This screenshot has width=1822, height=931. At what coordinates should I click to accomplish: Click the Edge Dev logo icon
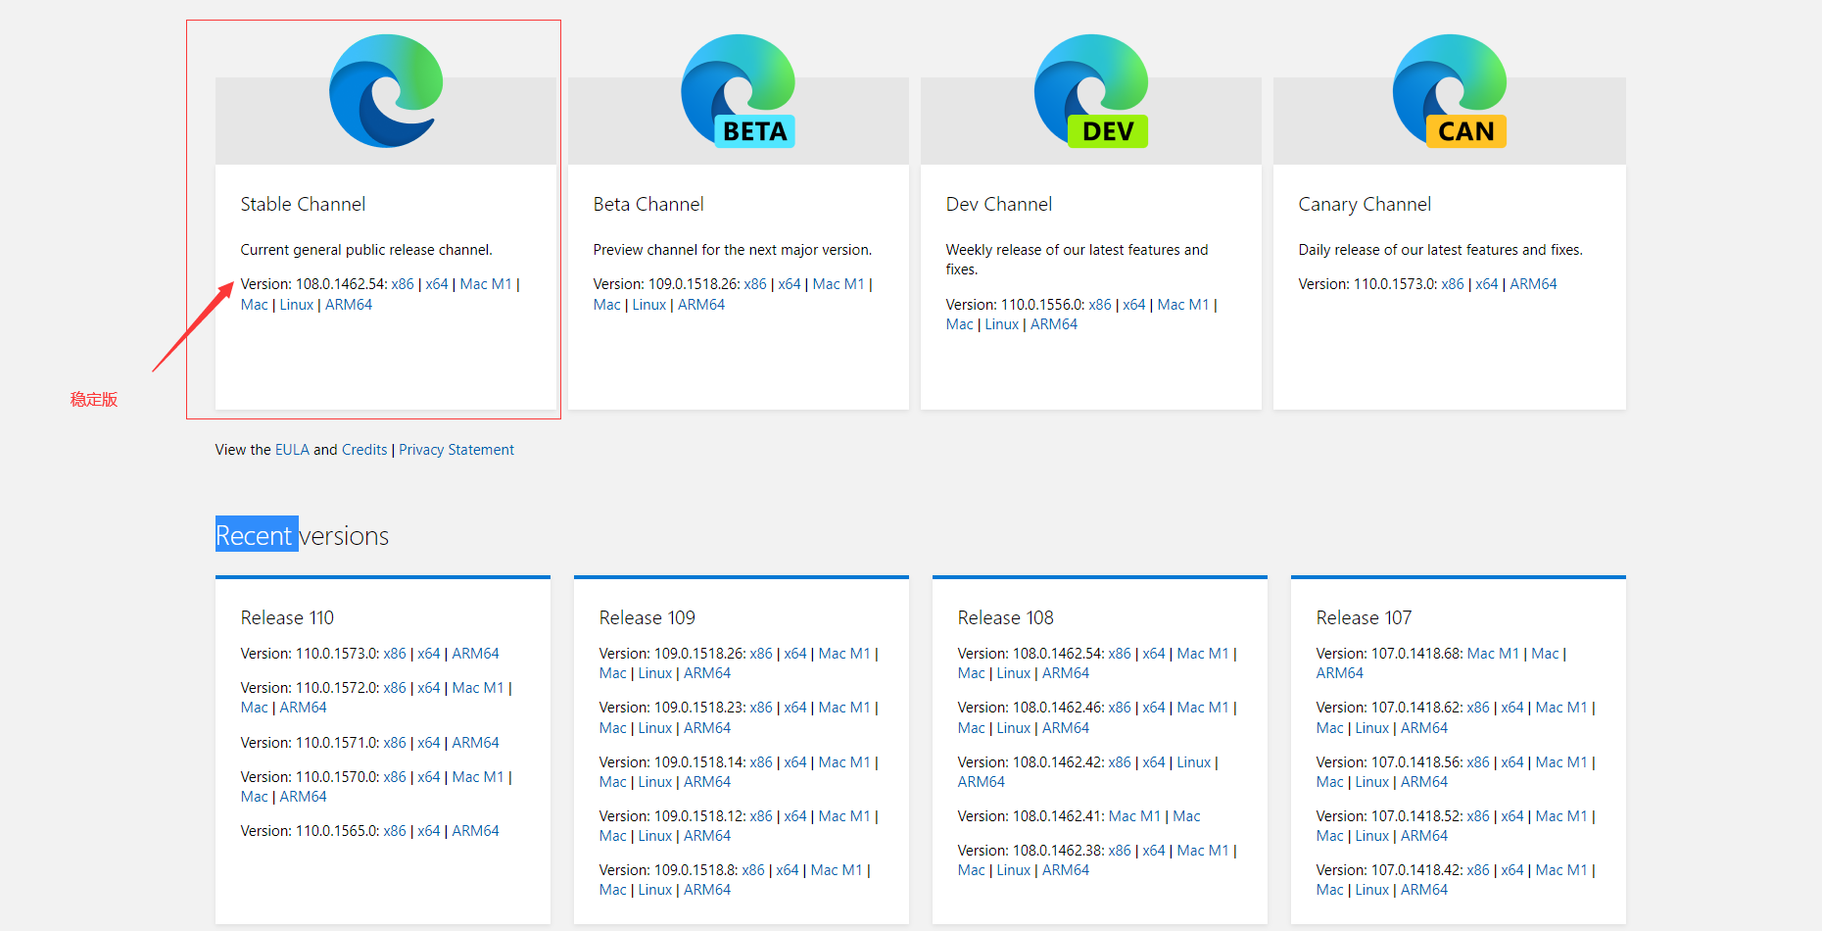pyautogui.click(x=1091, y=91)
